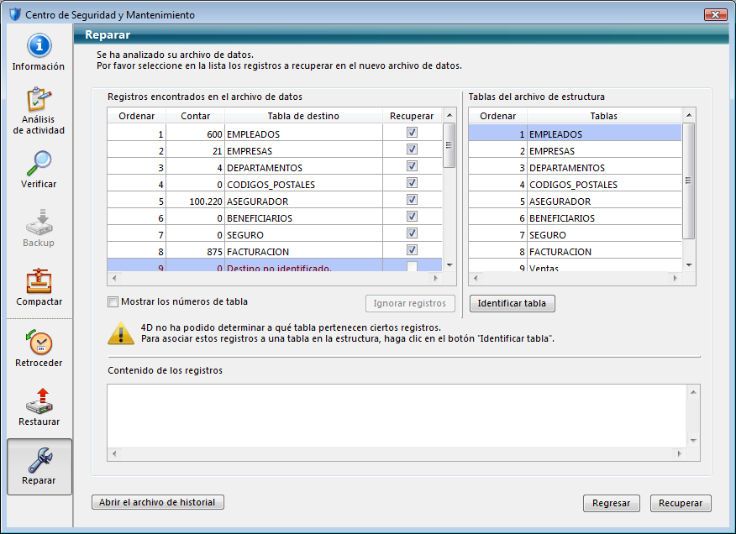Enable Mostrar los números de tabla

click(113, 302)
